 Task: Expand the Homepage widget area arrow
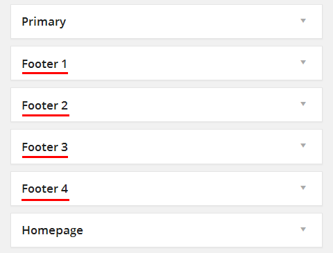[x=303, y=229]
